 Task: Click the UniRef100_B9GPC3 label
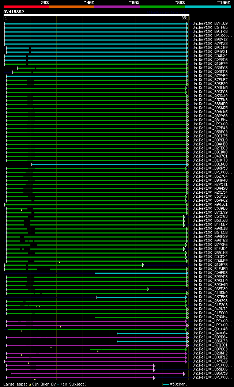point(210,92)
